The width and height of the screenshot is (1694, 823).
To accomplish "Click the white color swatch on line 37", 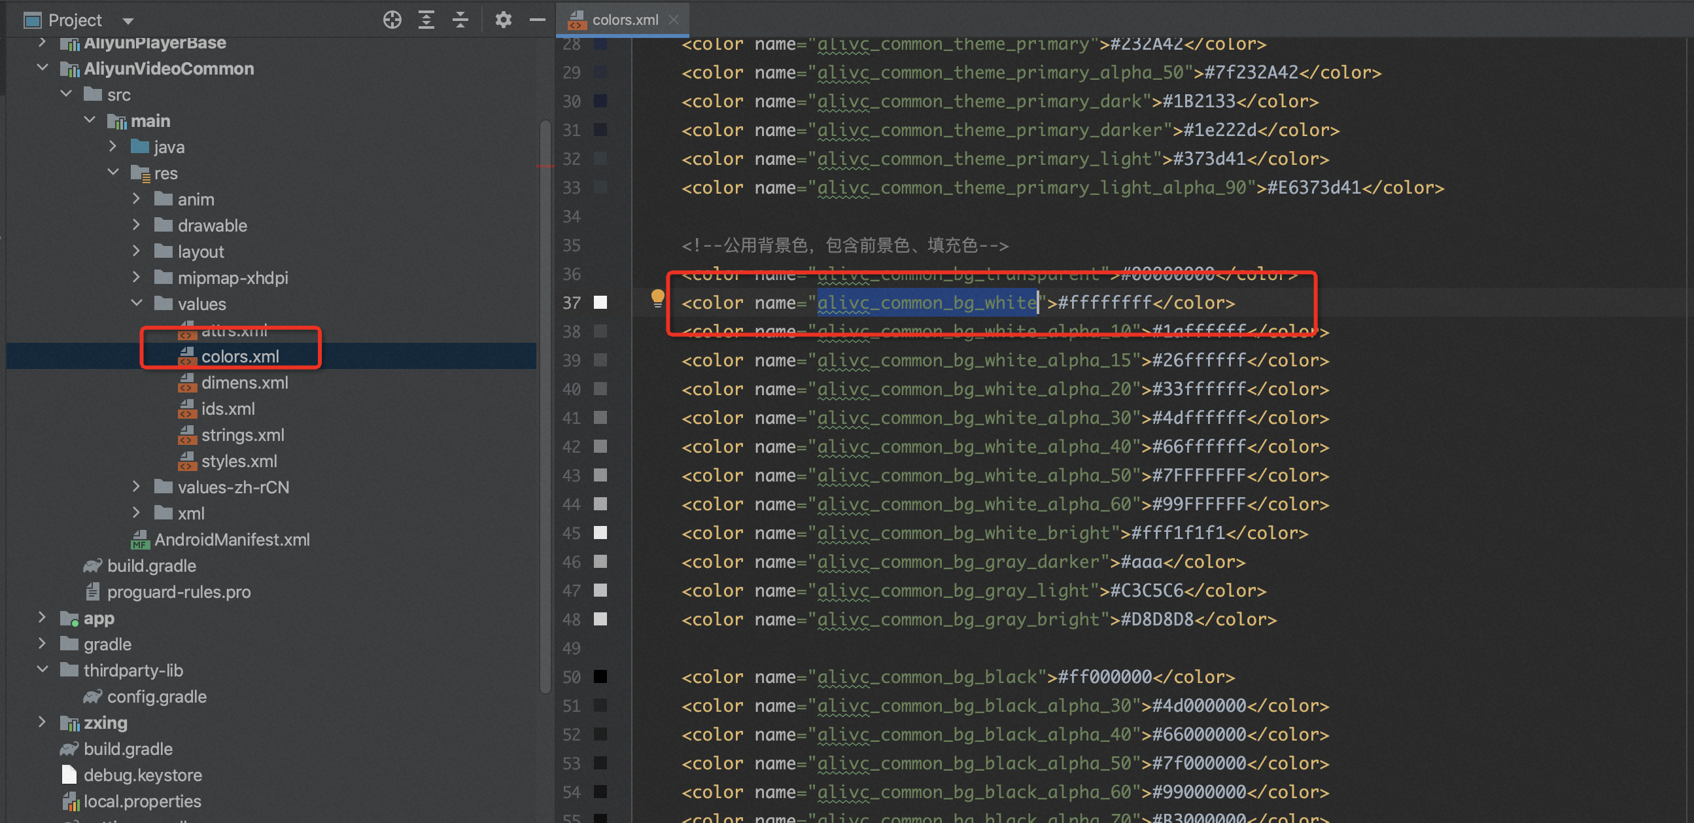I will (x=600, y=303).
